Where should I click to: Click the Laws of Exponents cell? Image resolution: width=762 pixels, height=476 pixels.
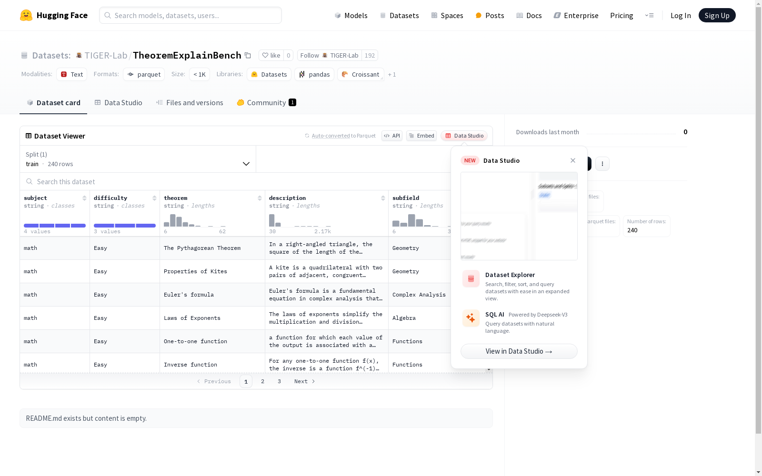coord(212,318)
